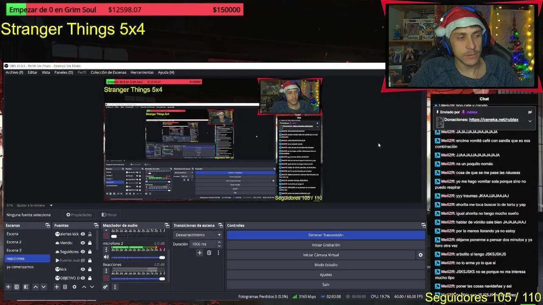The image size is (543, 305).
Task: Click the network bitrate status icon
Action: (x=295, y=297)
